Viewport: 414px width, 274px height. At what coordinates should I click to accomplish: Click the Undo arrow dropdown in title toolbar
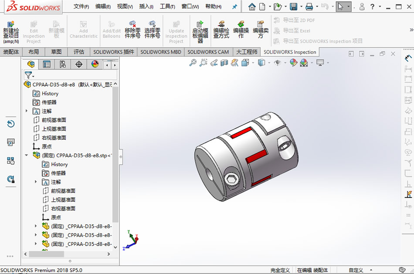coord(333,7)
